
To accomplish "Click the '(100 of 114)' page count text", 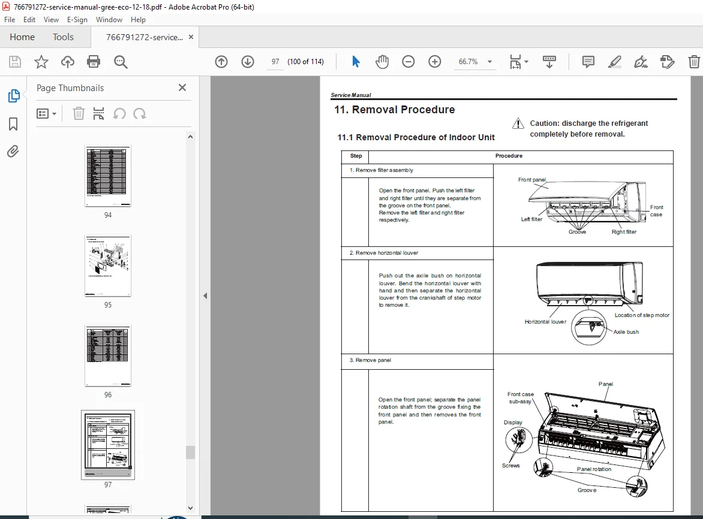I will pos(306,62).
